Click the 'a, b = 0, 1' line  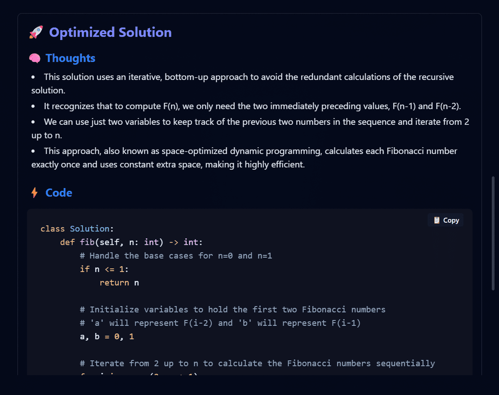[107, 336]
